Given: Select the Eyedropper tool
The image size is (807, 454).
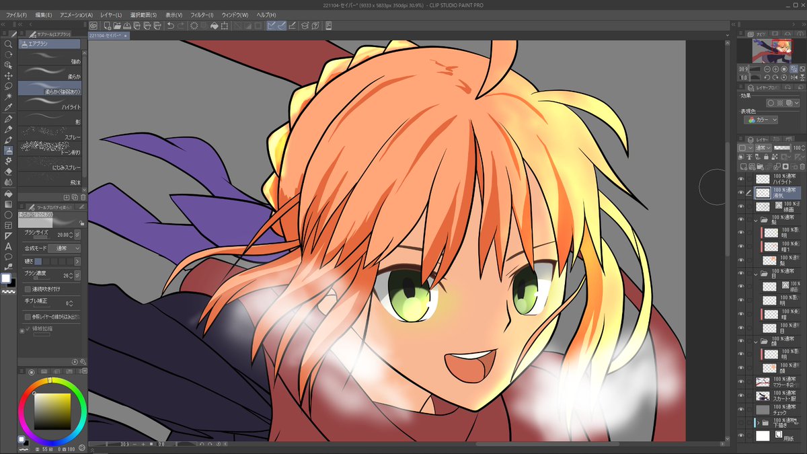Looking at the screenshot, I should point(9,108).
